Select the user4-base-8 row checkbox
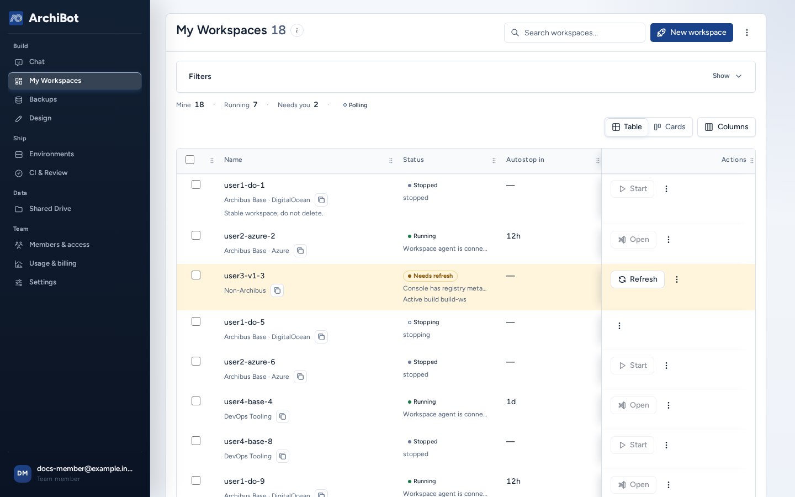Viewport: 795px width, 497px height. pos(196,441)
